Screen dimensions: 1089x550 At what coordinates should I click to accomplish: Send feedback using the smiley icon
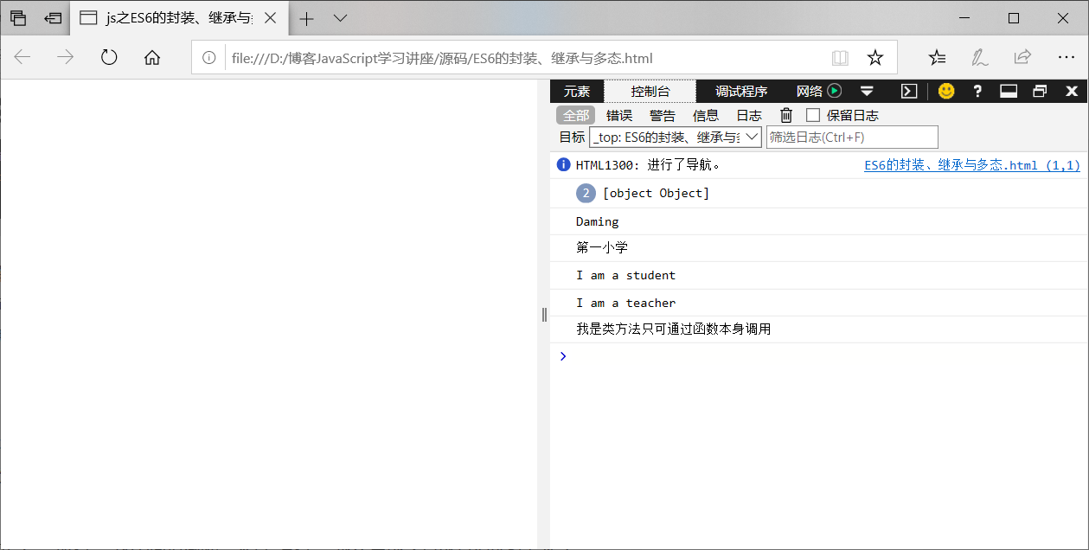pos(945,90)
